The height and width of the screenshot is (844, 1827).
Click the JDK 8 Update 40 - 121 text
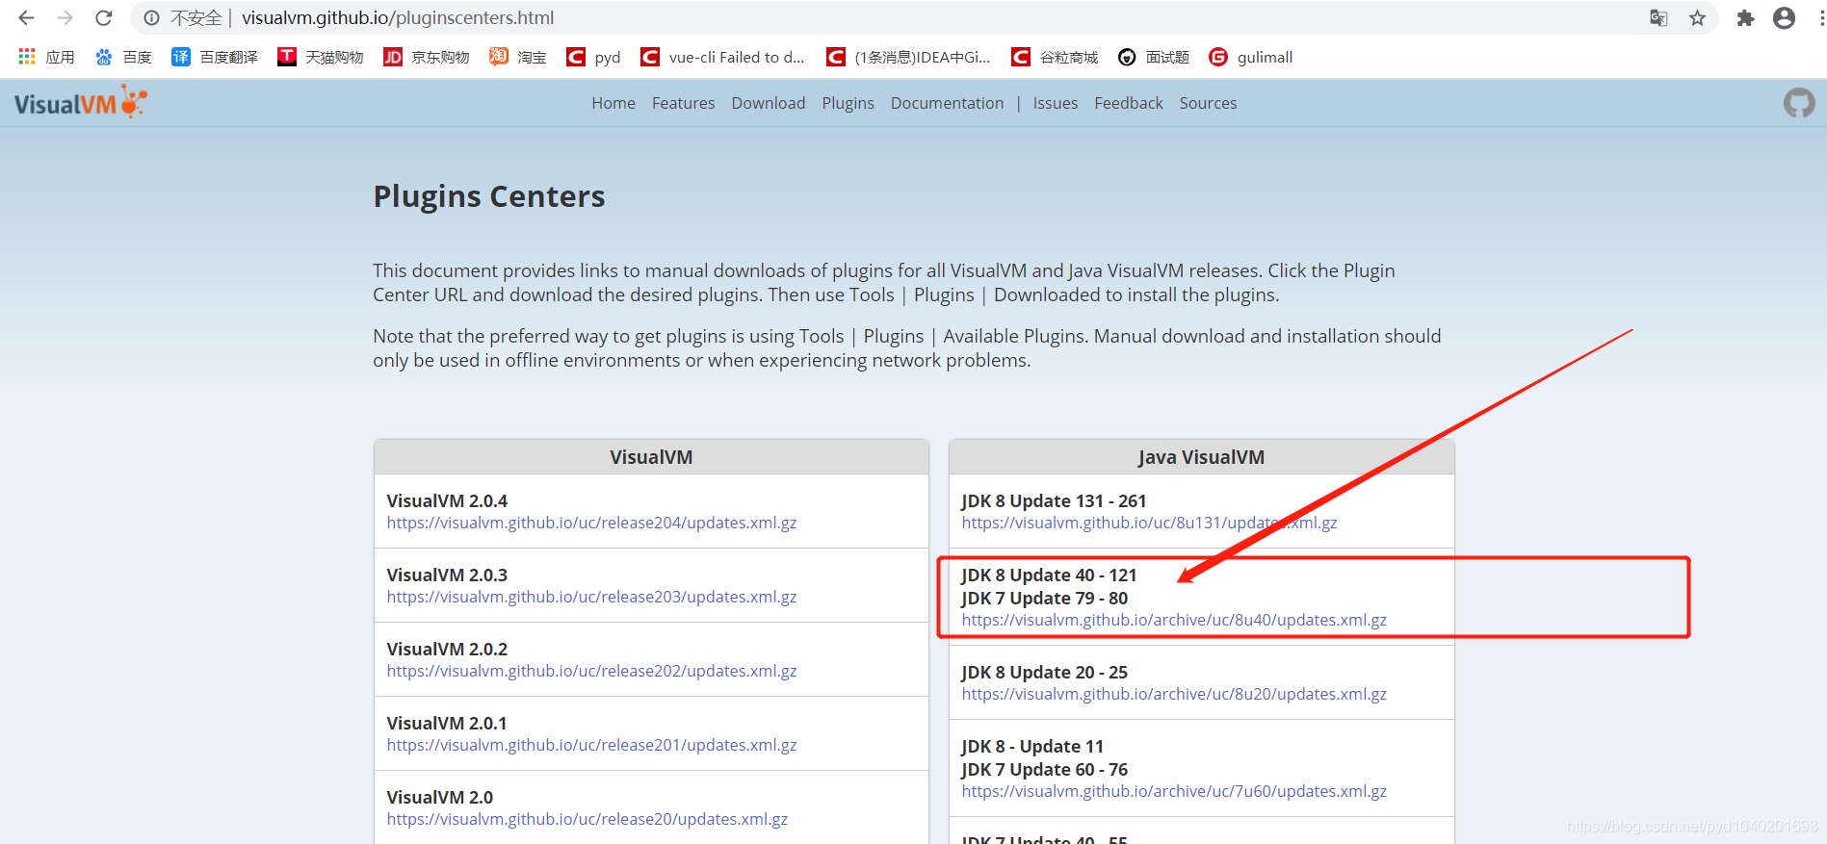click(1049, 575)
